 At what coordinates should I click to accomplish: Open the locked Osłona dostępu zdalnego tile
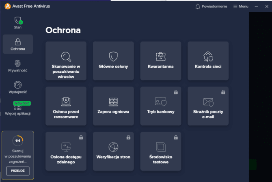(x=66, y=151)
